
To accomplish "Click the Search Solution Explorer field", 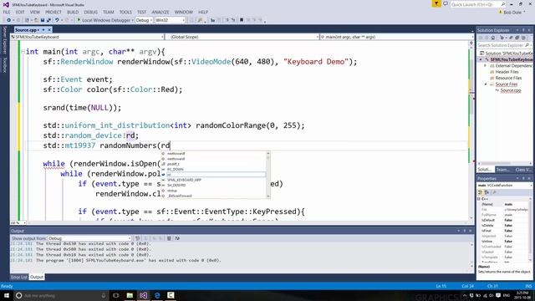I will pos(503,45).
